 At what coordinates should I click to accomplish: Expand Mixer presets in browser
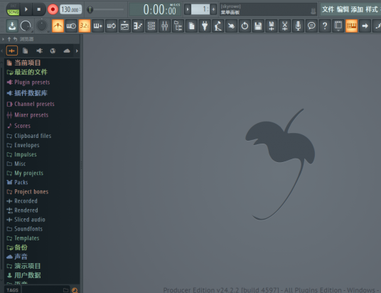tap(28, 115)
